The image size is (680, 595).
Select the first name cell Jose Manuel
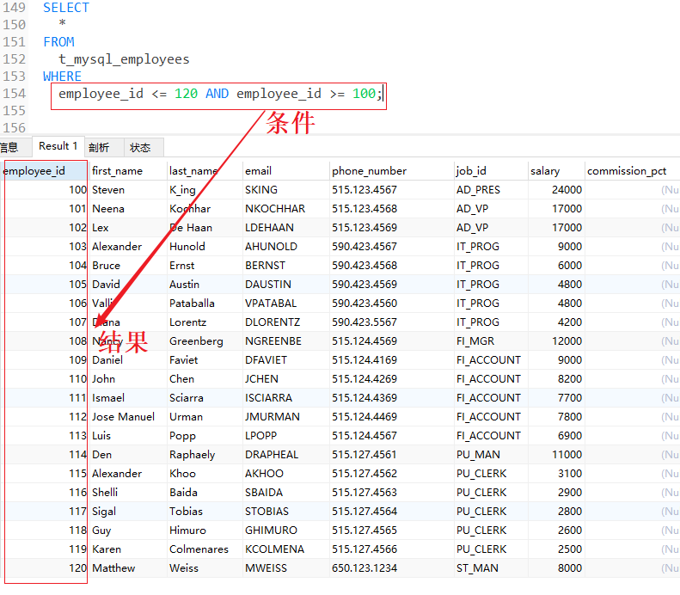point(128,417)
